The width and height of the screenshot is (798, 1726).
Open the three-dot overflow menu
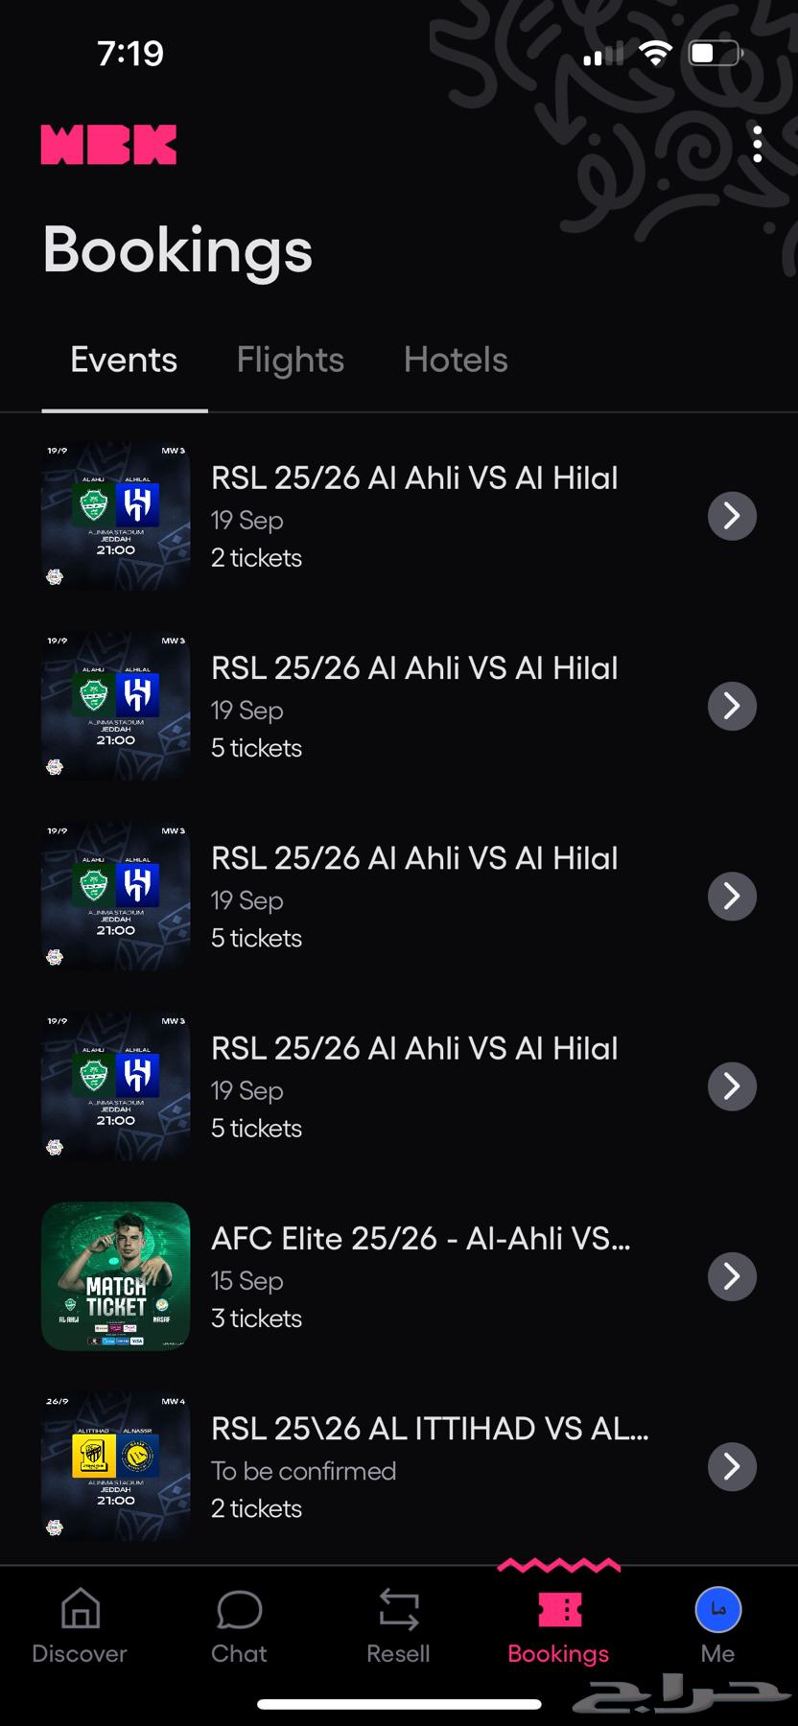758,144
